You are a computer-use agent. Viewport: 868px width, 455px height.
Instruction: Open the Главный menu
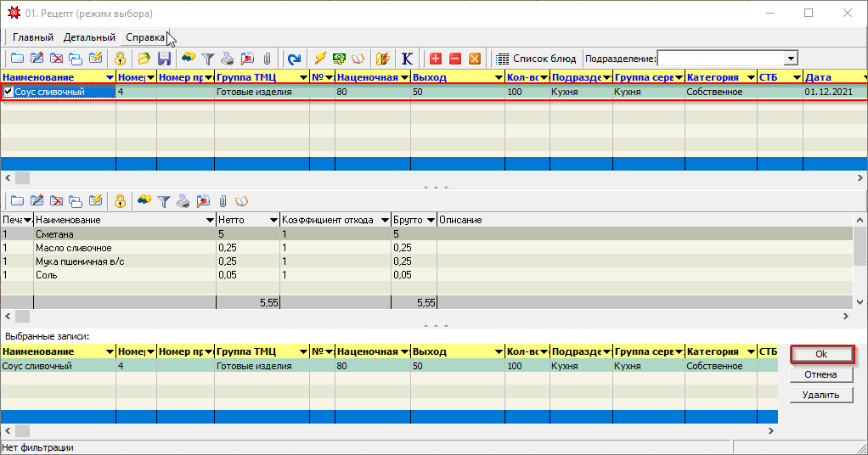pyautogui.click(x=33, y=37)
